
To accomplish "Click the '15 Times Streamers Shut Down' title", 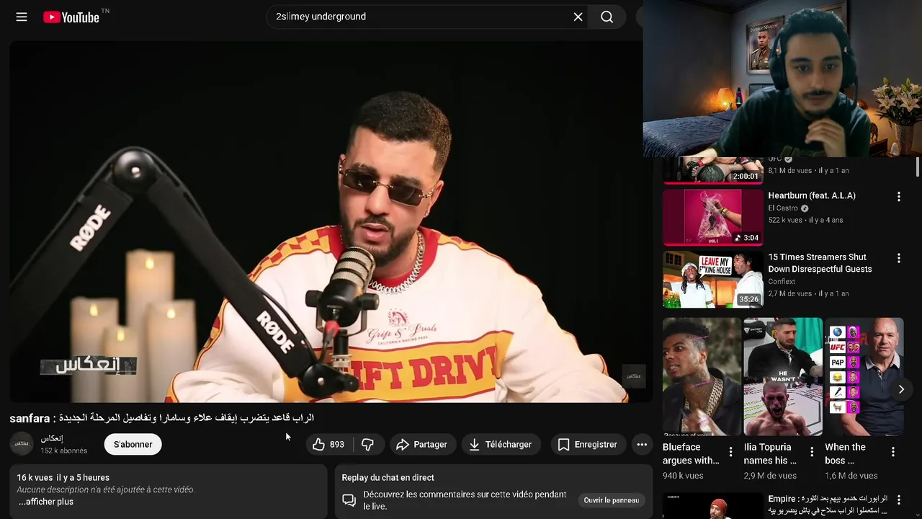I will [x=820, y=263].
